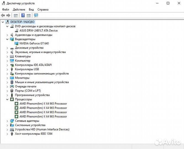Select Устройства HID (Human Interface Devices) entry
Image resolution: width=184 pixels, height=149 pixels.
pos(42,129)
